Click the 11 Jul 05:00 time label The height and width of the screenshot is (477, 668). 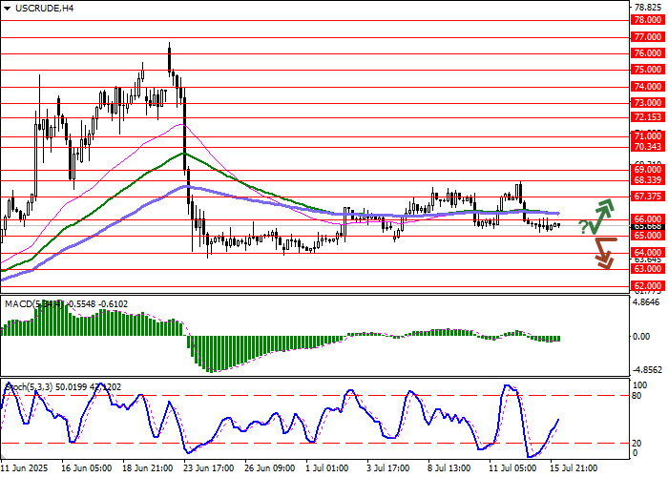point(513,468)
